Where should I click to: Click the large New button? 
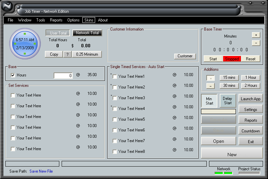click(232, 154)
